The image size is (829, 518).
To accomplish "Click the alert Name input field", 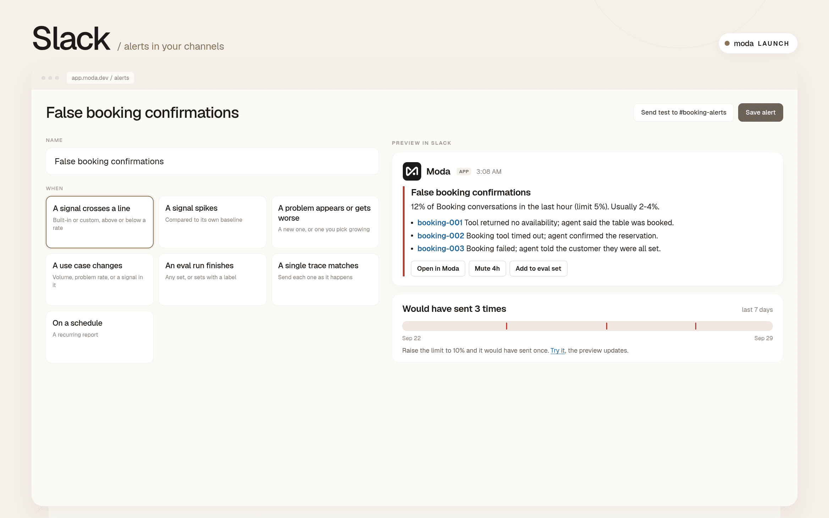I will click(x=212, y=161).
